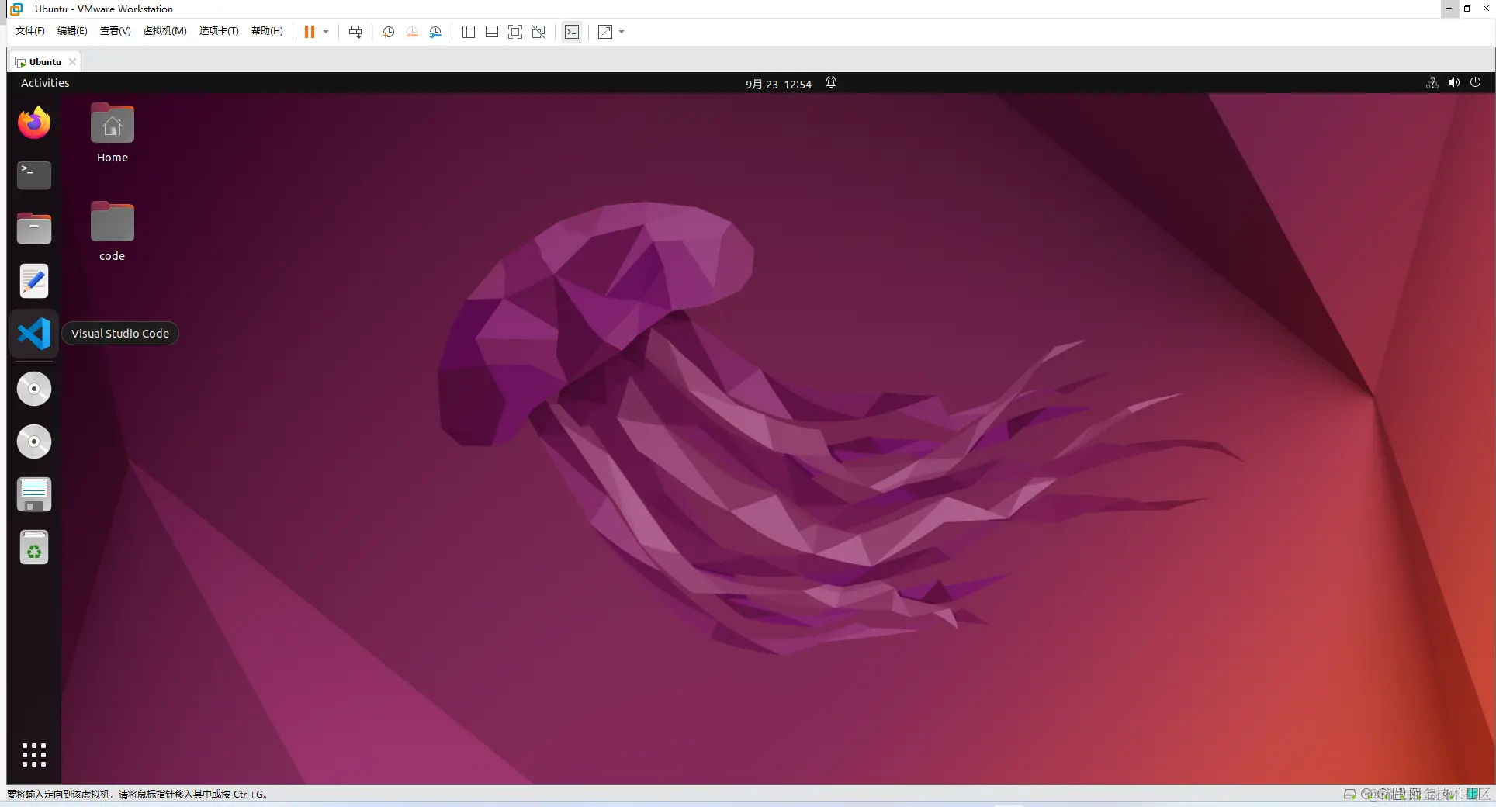Viewport: 1496px width, 807px height.
Task: Pause the virtual machine with the orange button
Action: coord(310,32)
